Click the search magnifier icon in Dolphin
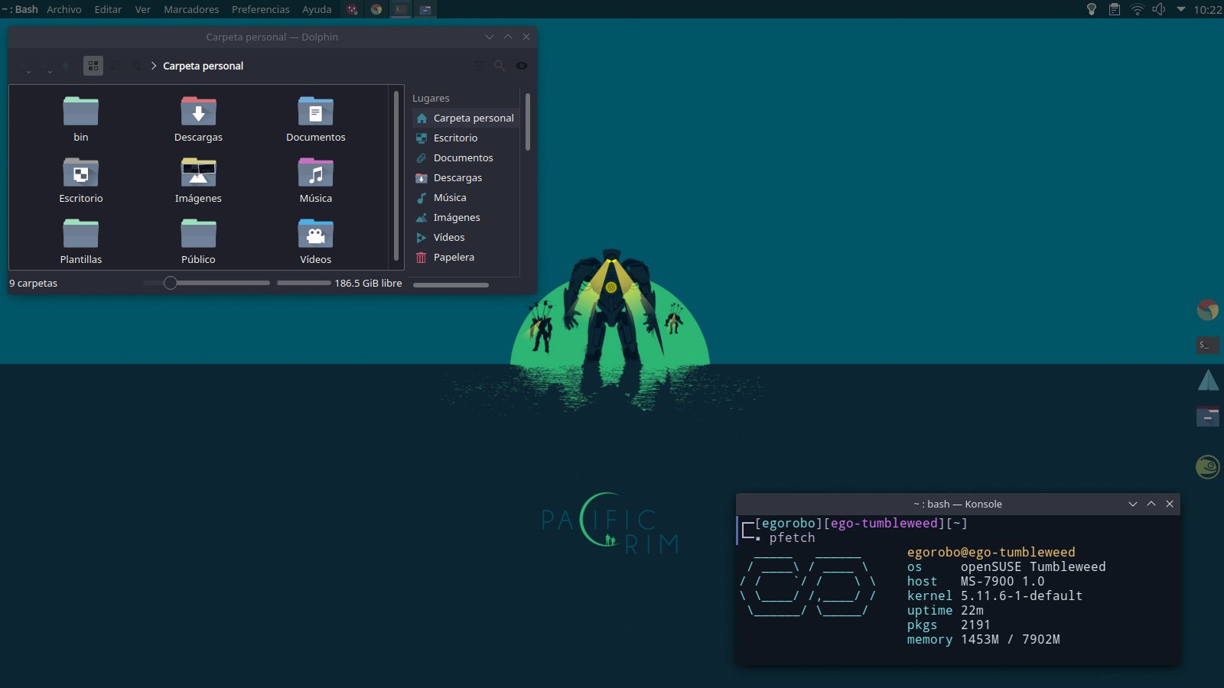 click(x=500, y=66)
